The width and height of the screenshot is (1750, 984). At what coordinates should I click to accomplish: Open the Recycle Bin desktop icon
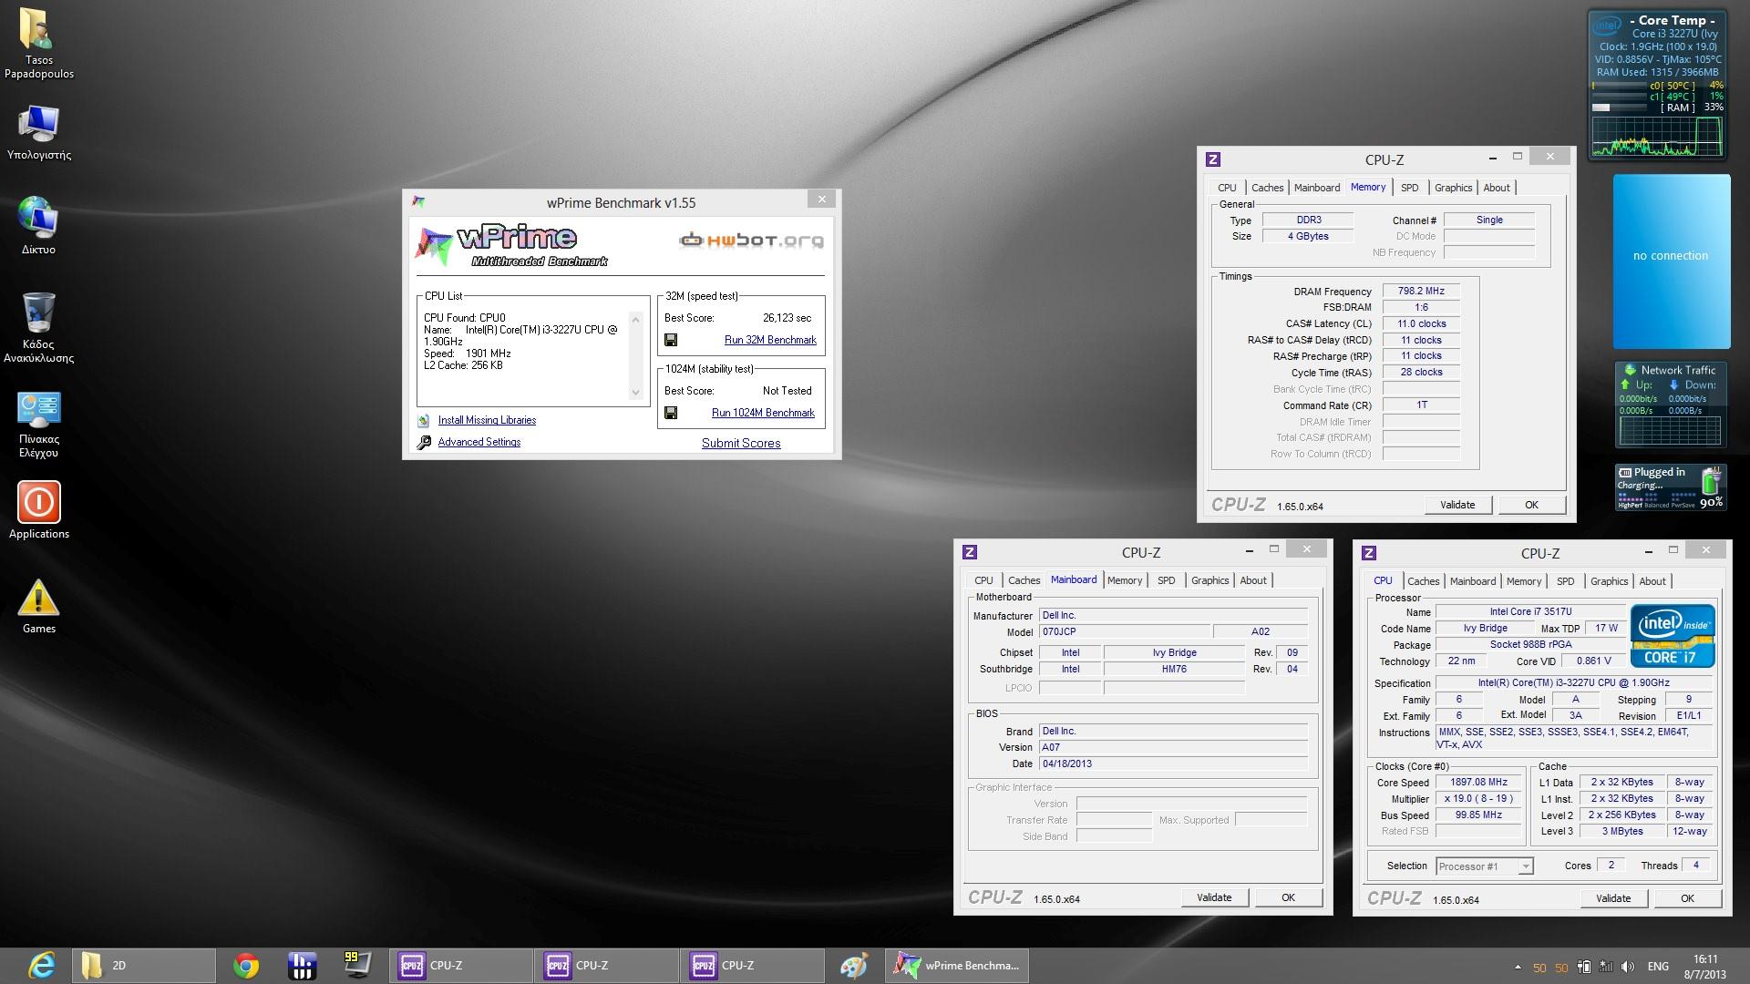click(x=38, y=327)
